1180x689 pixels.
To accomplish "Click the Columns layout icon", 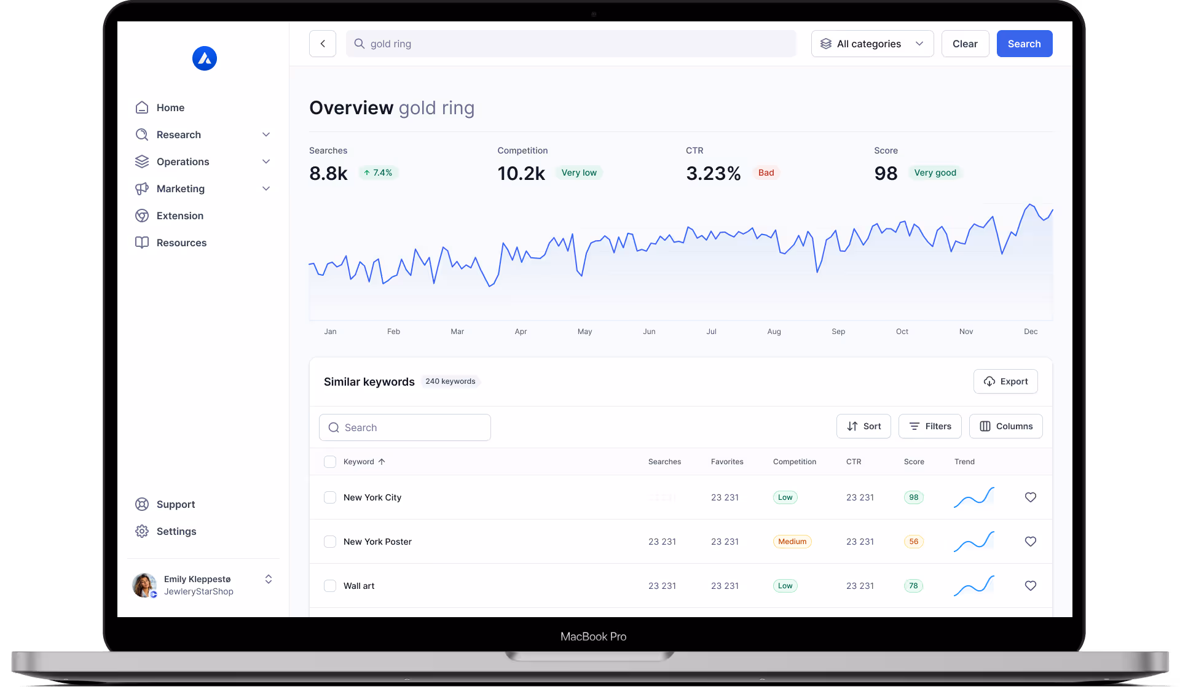I will [985, 426].
